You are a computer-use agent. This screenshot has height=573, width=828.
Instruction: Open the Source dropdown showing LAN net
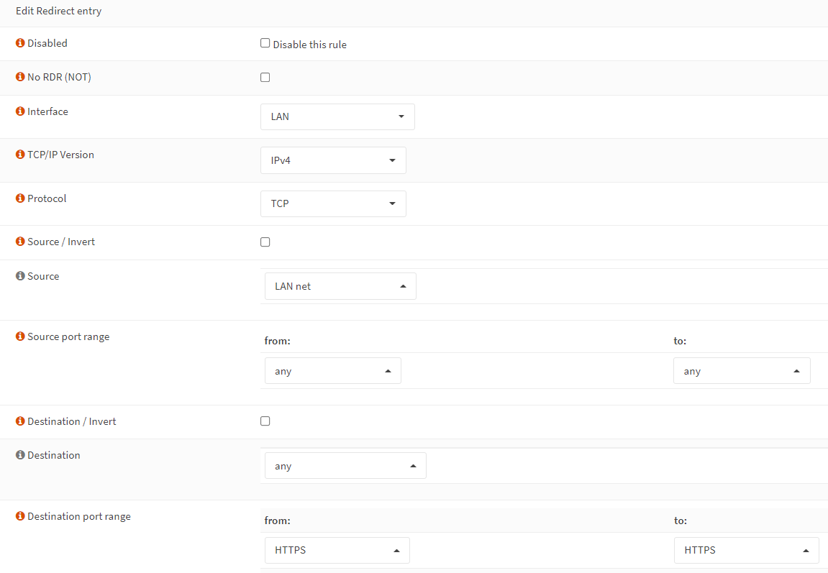pos(340,286)
